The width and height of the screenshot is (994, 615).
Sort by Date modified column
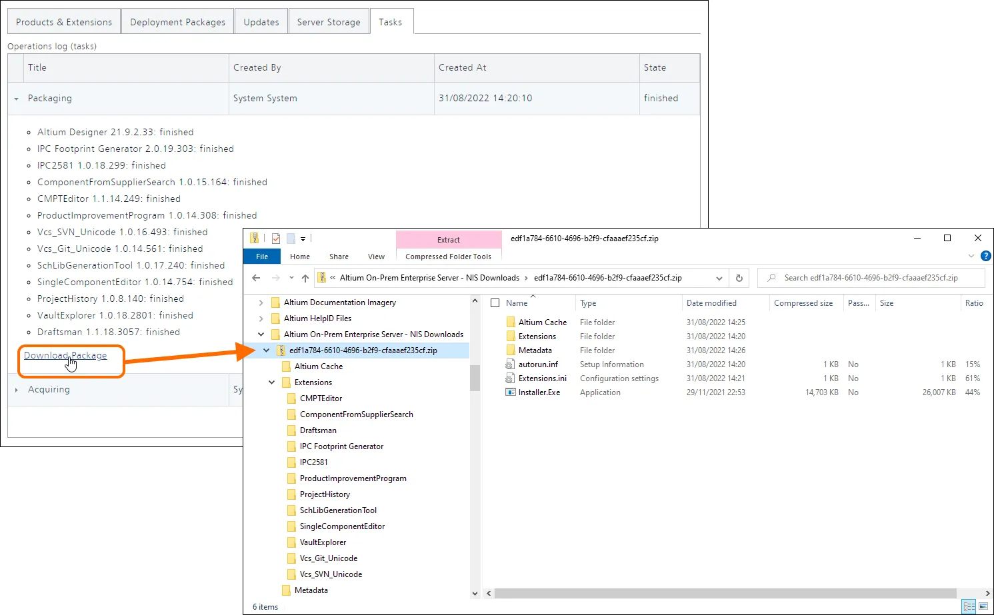pos(711,303)
